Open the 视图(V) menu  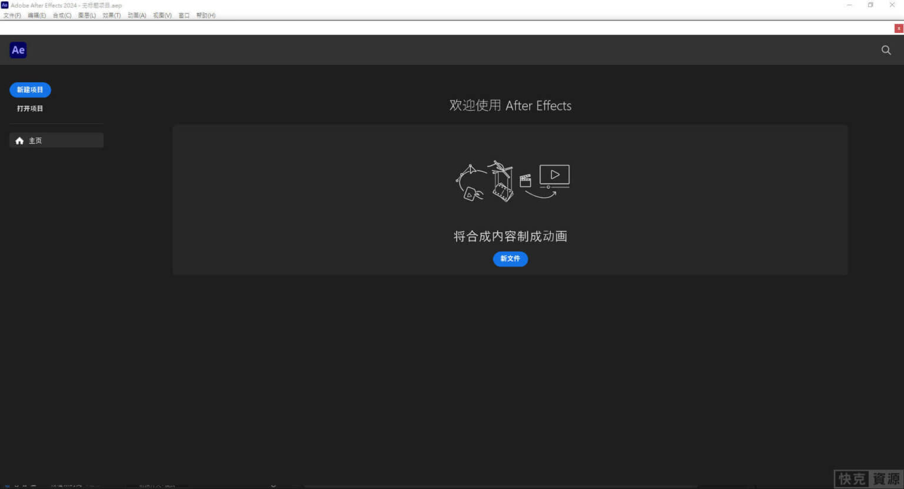tap(162, 15)
